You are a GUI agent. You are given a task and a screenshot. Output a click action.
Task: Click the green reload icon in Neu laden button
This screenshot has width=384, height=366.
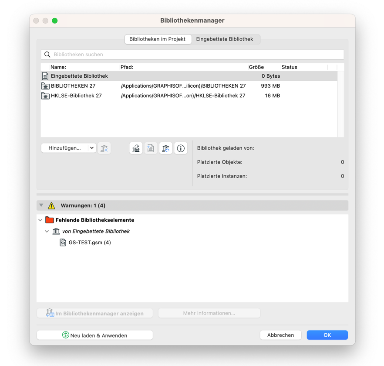[x=65, y=335]
